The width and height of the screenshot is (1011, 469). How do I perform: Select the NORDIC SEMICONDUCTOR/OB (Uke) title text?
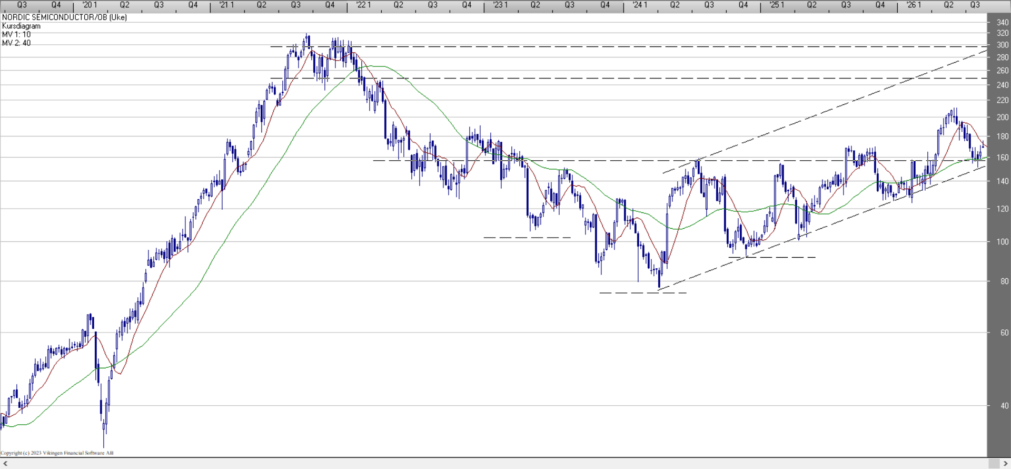tap(64, 17)
